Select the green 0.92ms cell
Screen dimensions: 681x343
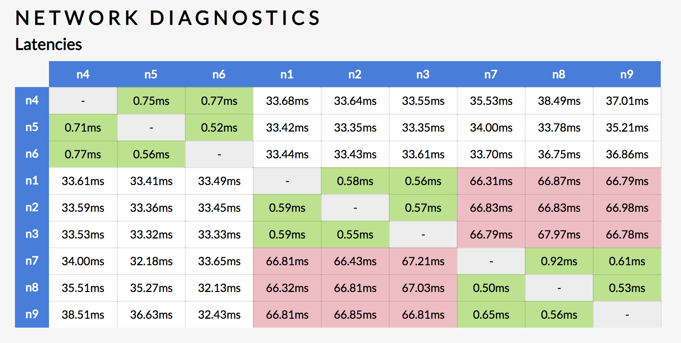point(559,261)
